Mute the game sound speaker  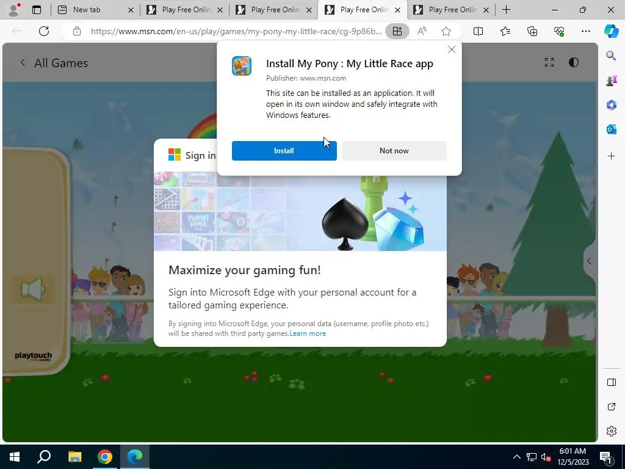tap(33, 290)
